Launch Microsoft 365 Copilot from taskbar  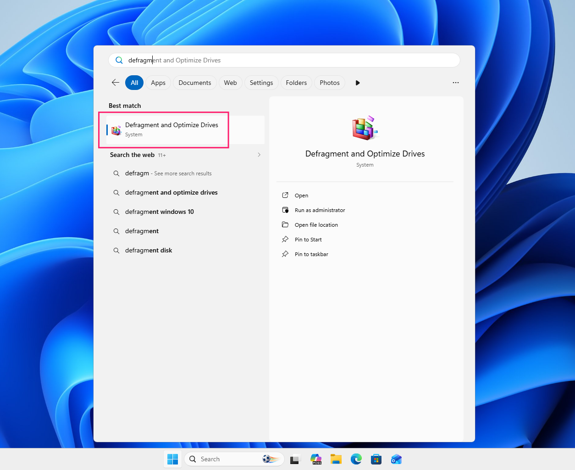316,459
